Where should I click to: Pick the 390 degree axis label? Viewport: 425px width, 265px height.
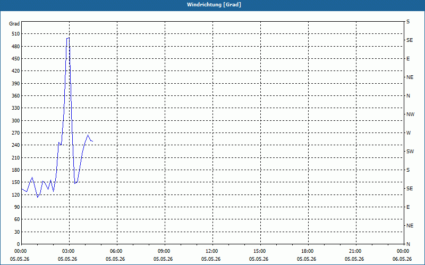point(16,84)
